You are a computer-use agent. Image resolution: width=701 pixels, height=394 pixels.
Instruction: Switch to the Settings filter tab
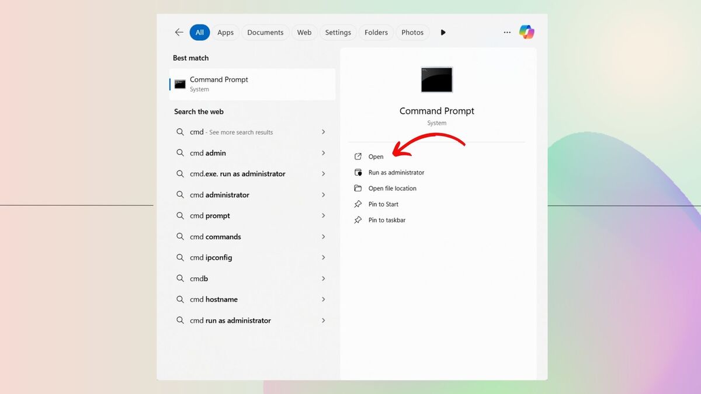(x=338, y=33)
